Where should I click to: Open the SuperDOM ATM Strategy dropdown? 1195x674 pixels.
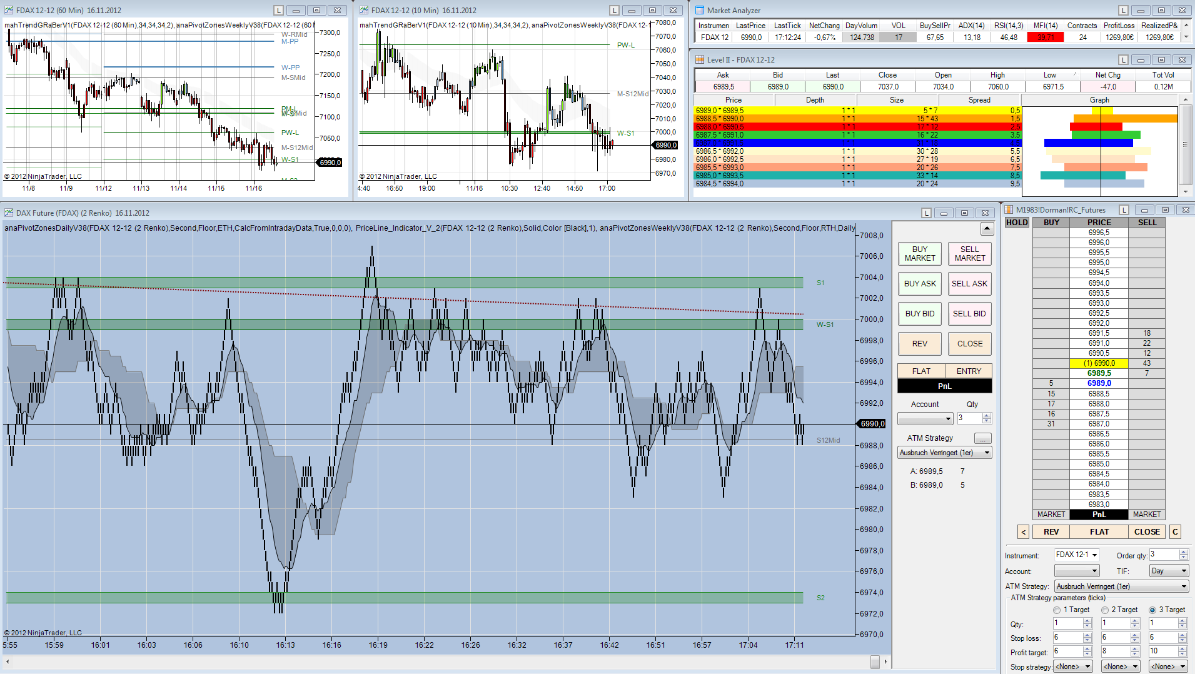click(1122, 586)
